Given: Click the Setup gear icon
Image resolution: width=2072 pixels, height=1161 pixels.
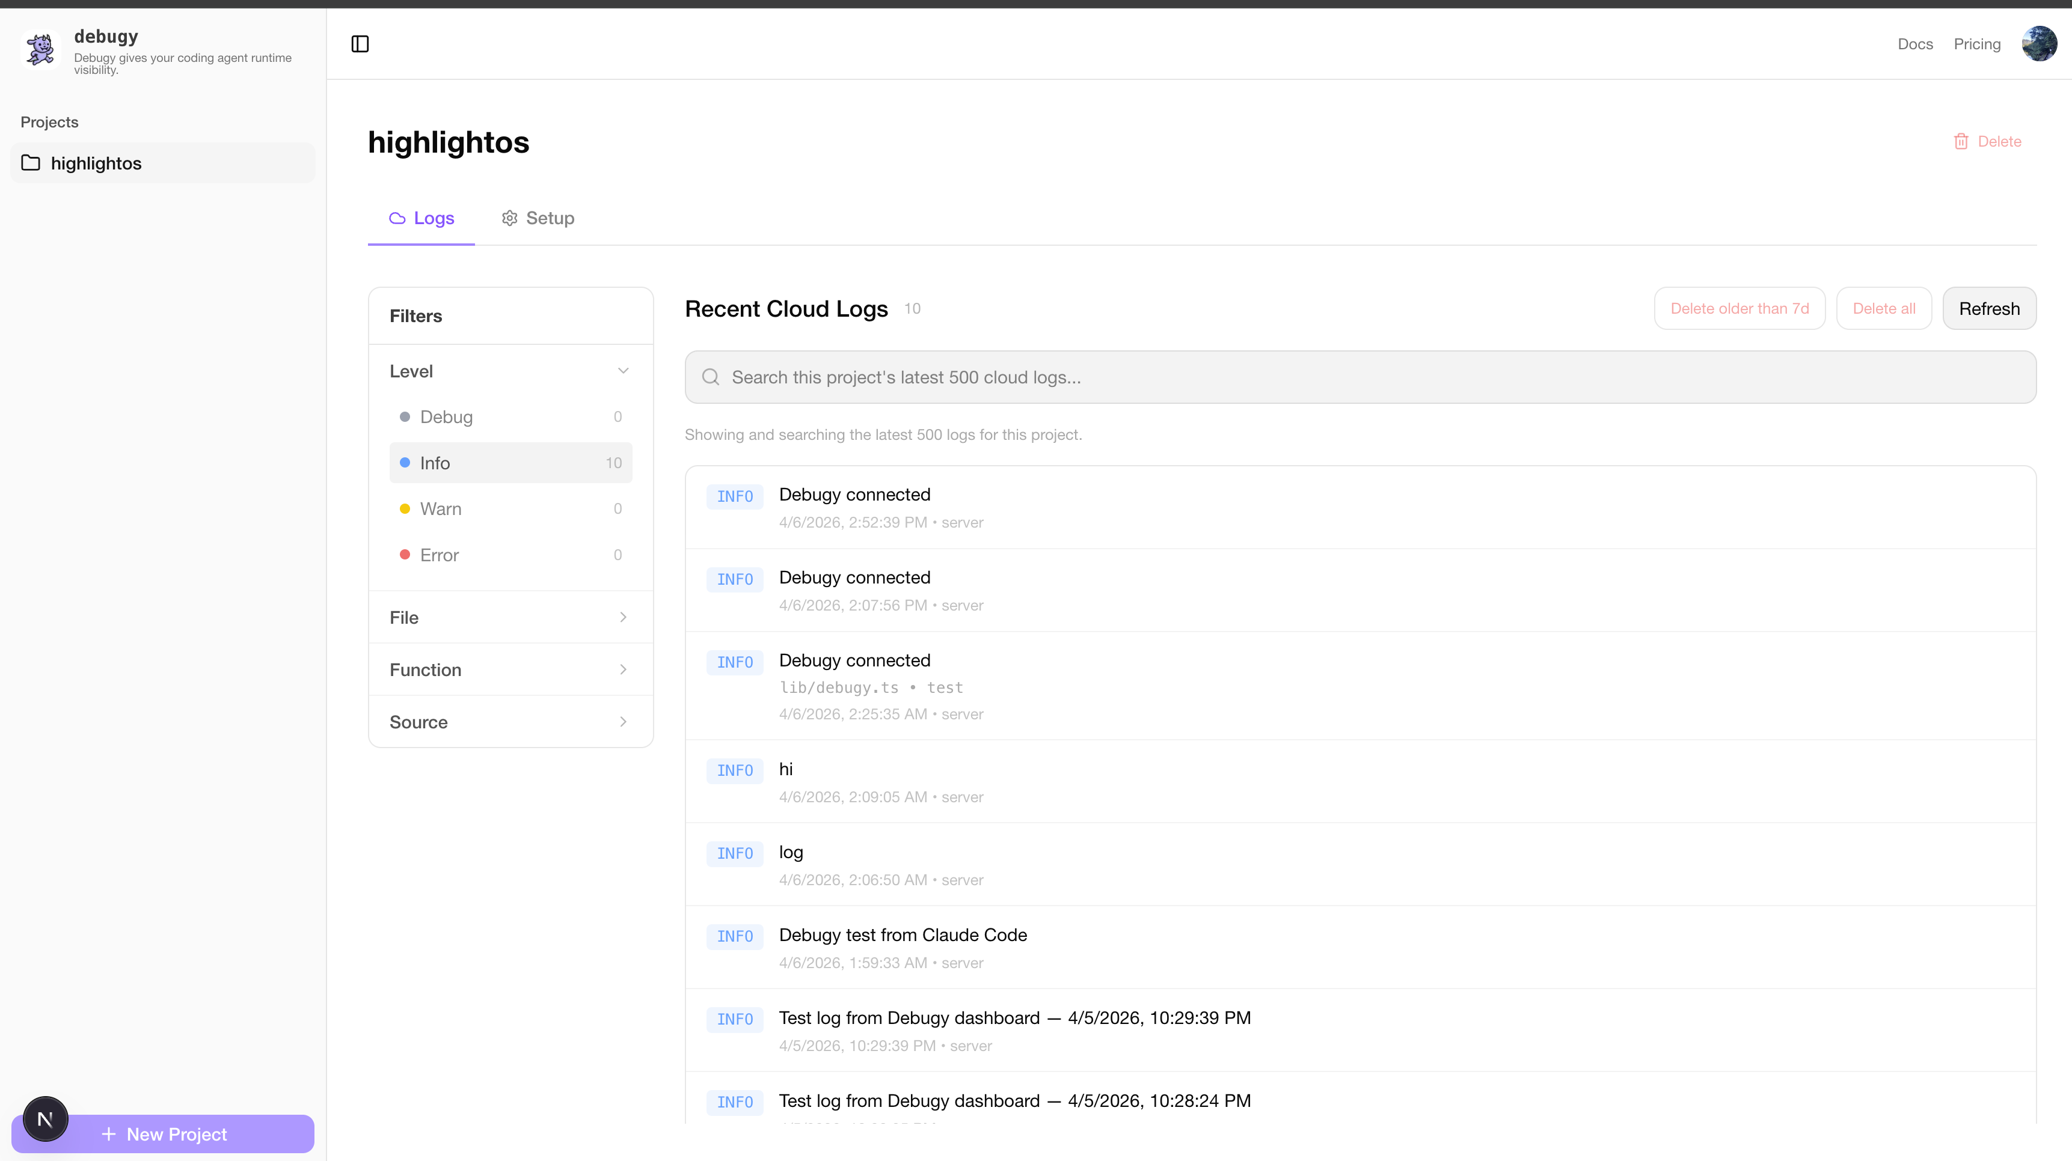Looking at the screenshot, I should click(x=509, y=218).
